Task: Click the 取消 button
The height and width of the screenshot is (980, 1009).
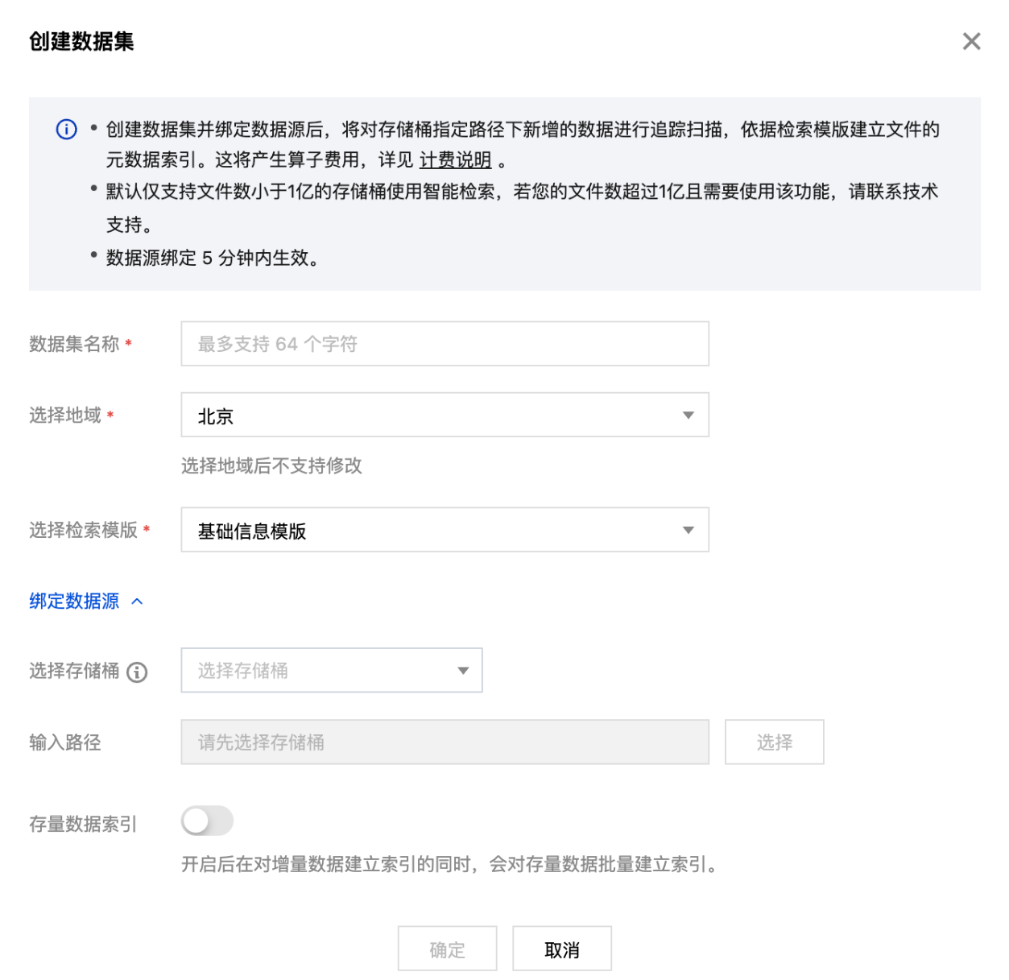Action: (x=562, y=949)
